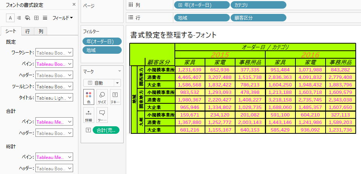This screenshot has height=174, width=361.
Task: Click the cell value 4,091,832
Action: pos(311,77)
